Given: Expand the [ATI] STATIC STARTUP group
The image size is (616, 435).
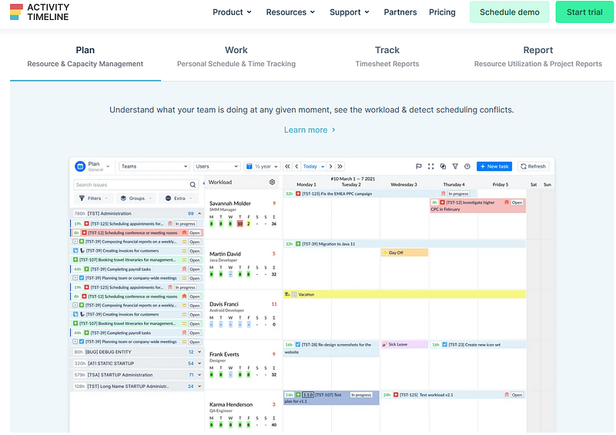Looking at the screenshot, I should (x=199, y=363).
